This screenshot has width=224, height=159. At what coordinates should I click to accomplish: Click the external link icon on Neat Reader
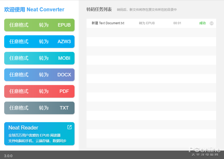pos(69,127)
